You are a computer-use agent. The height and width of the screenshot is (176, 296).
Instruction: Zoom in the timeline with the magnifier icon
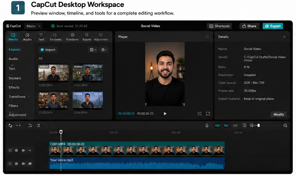click(x=285, y=126)
